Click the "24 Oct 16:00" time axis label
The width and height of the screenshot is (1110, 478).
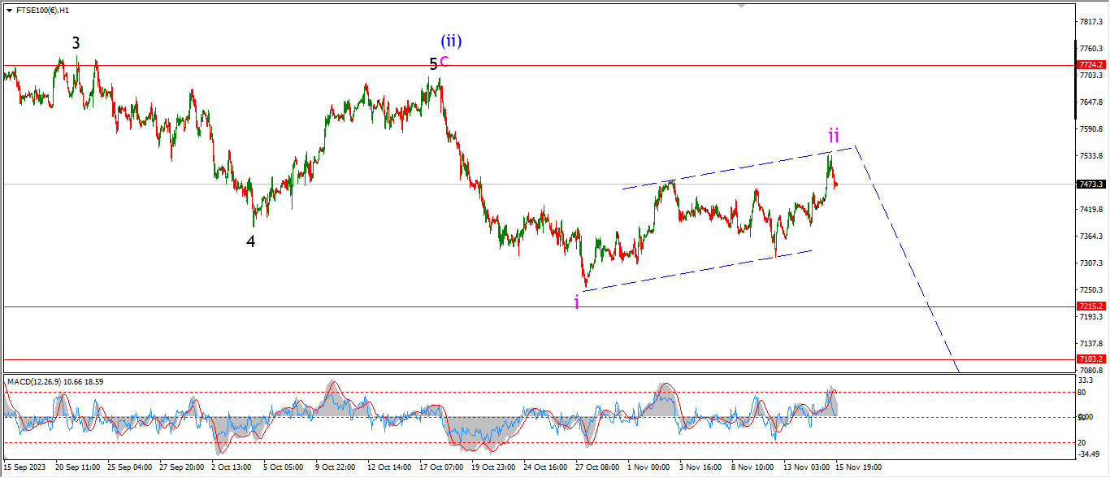(x=545, y=467)
